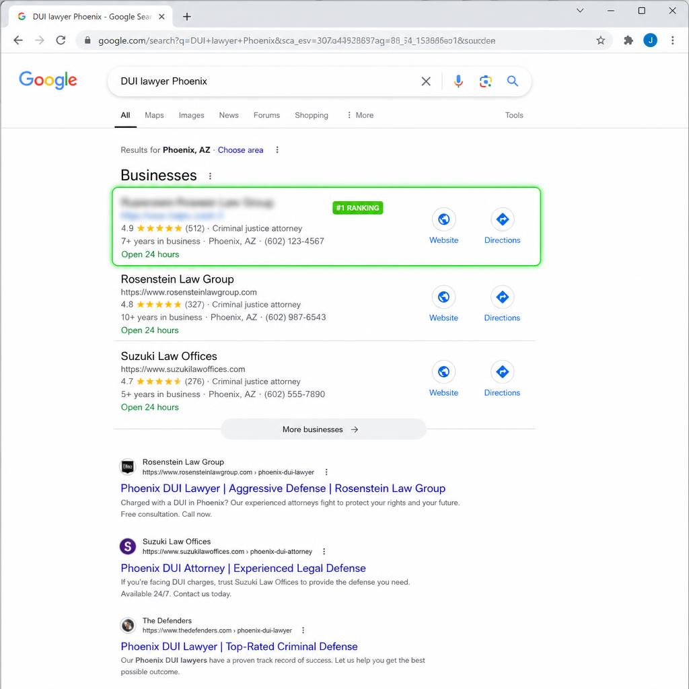Open Phoenix DUI Lawyer Aggressive Defense link

coord(283,488)
